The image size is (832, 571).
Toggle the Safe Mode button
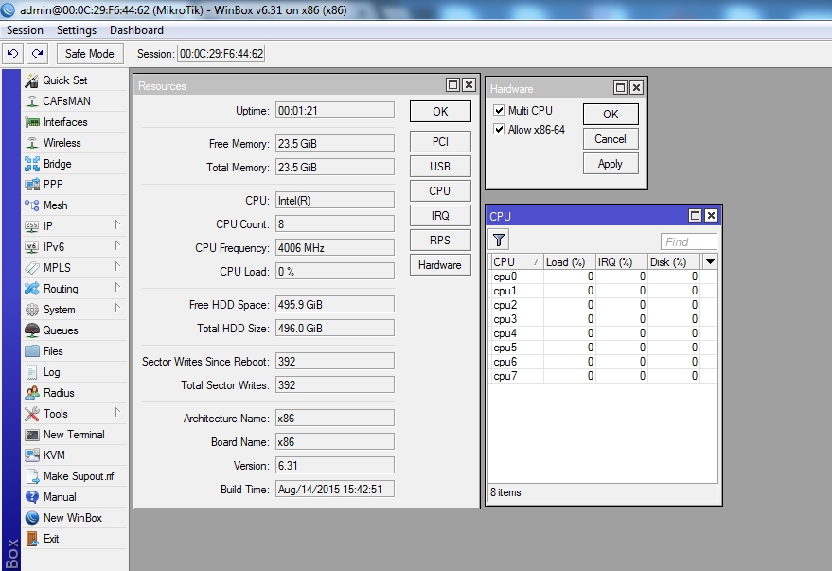point(90,54)
